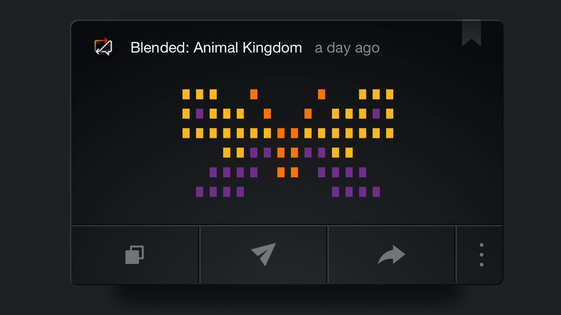
Task: Click the Blended chat bubbles app icon
Action: 103,47
